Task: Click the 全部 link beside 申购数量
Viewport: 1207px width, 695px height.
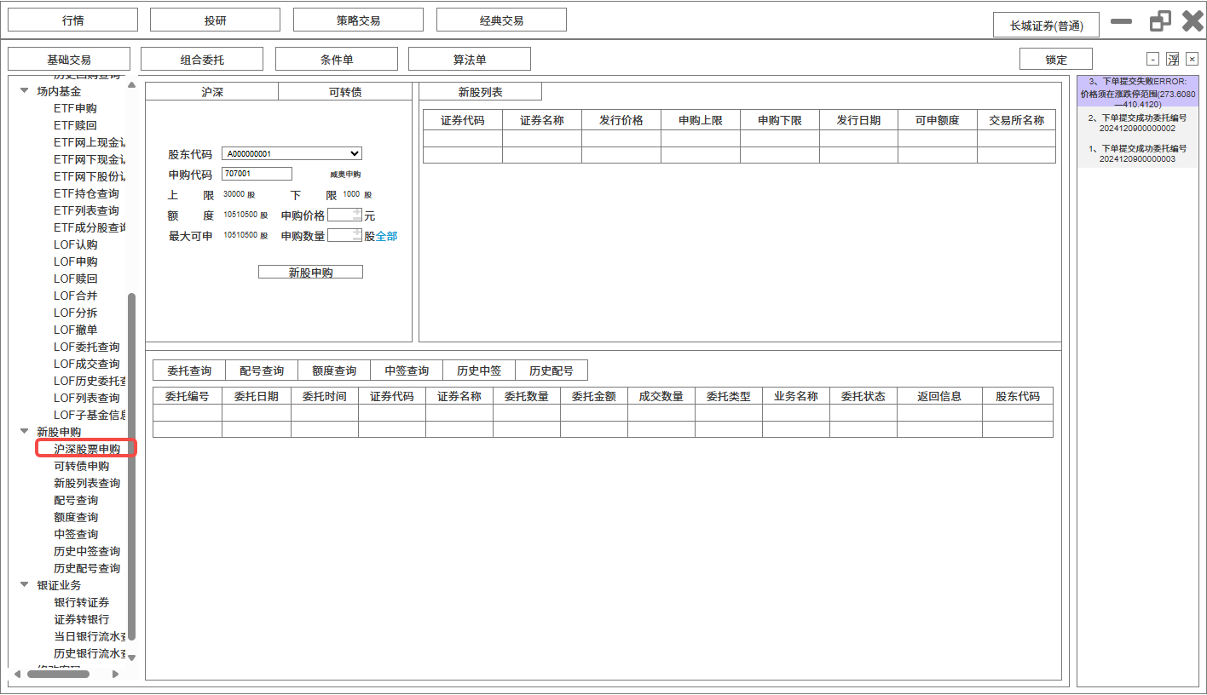Action: 386,236
